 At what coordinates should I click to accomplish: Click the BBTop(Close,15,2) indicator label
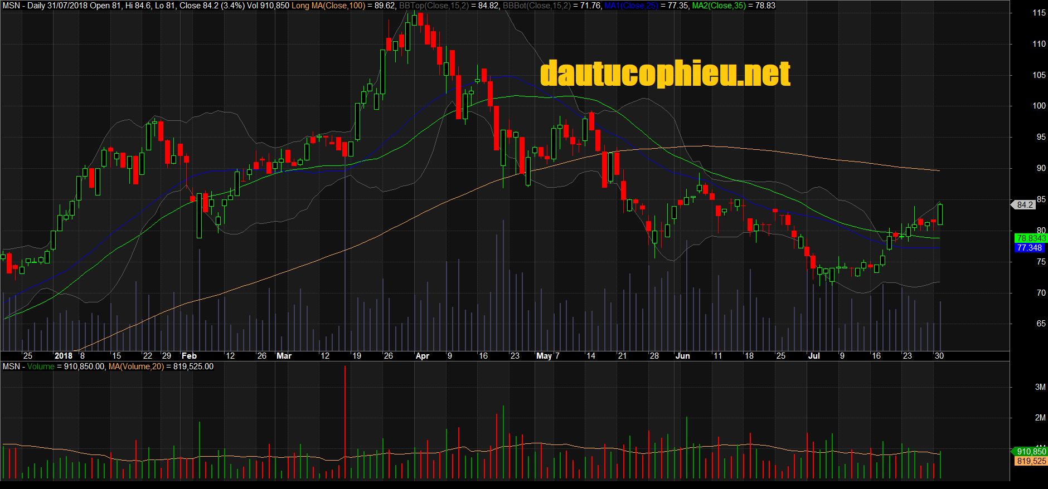pos(434,6)
